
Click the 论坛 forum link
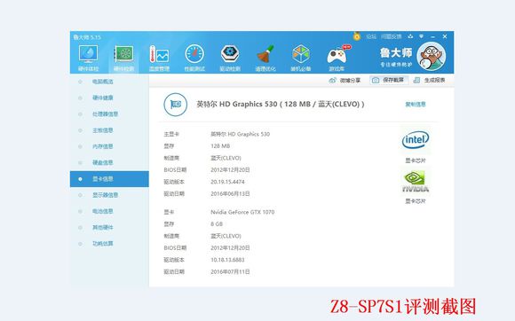[371, 36]
